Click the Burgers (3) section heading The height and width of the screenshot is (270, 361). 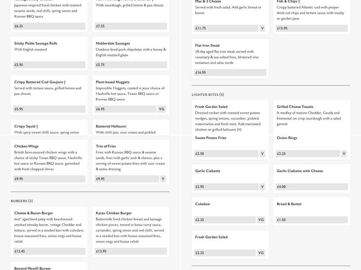[x=22, y=201]
